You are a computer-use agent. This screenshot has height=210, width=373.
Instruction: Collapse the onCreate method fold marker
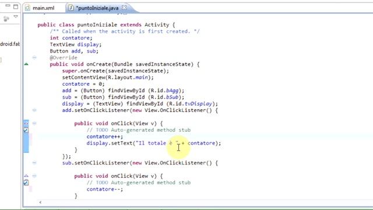coord(34,58)
